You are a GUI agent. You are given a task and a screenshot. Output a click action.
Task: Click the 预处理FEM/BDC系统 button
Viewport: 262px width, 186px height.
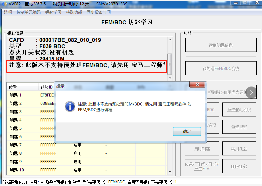(x=221, y=68)
